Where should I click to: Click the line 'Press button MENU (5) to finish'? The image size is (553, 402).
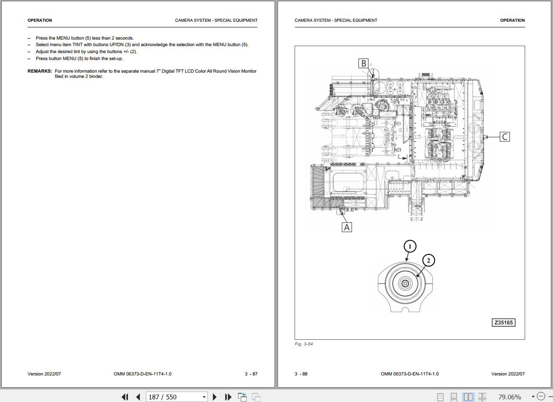(79, 58)
